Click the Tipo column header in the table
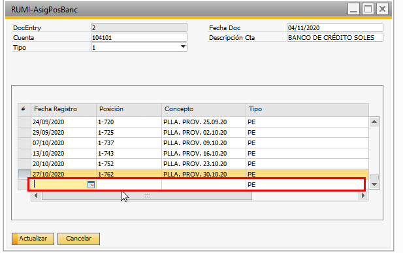The width and height of the screenshot is (403, 253). point(307,109)
